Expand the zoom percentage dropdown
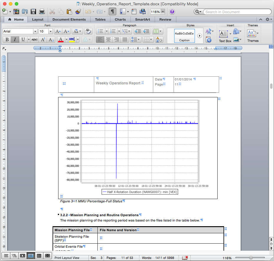The height and width of the screenshot is (261, 274). 163,12
